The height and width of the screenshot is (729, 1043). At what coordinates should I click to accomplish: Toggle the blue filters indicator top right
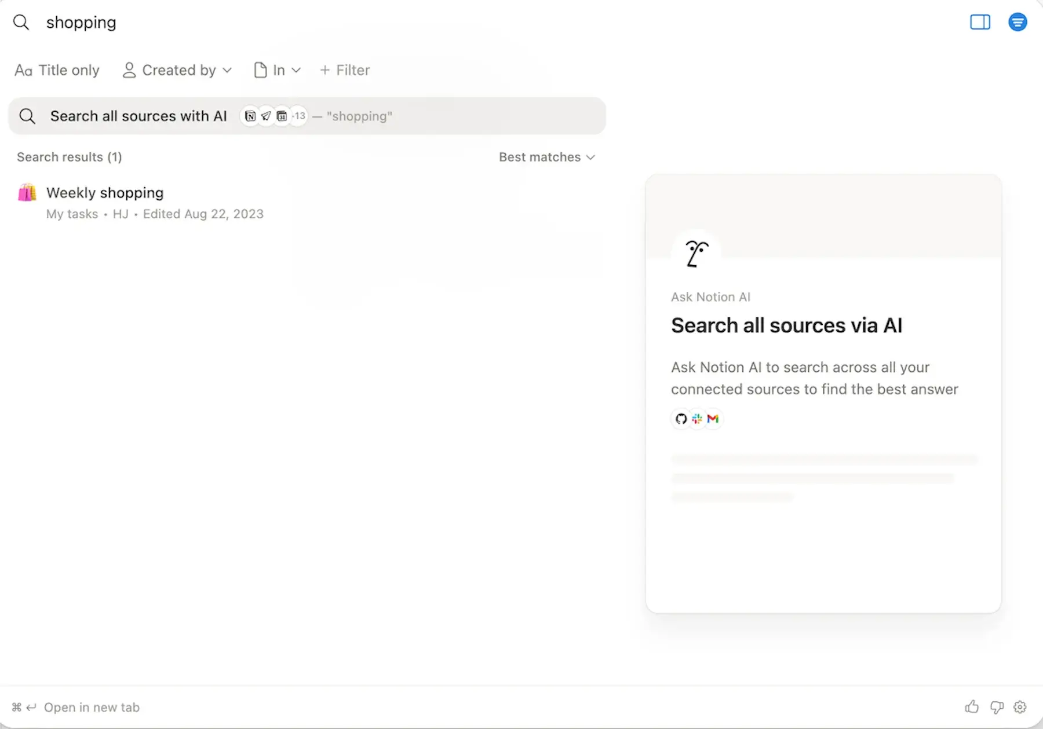[x=1018, y=22]
